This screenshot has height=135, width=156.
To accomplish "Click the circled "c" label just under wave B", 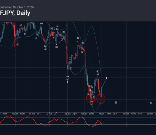I will (78, 41).
